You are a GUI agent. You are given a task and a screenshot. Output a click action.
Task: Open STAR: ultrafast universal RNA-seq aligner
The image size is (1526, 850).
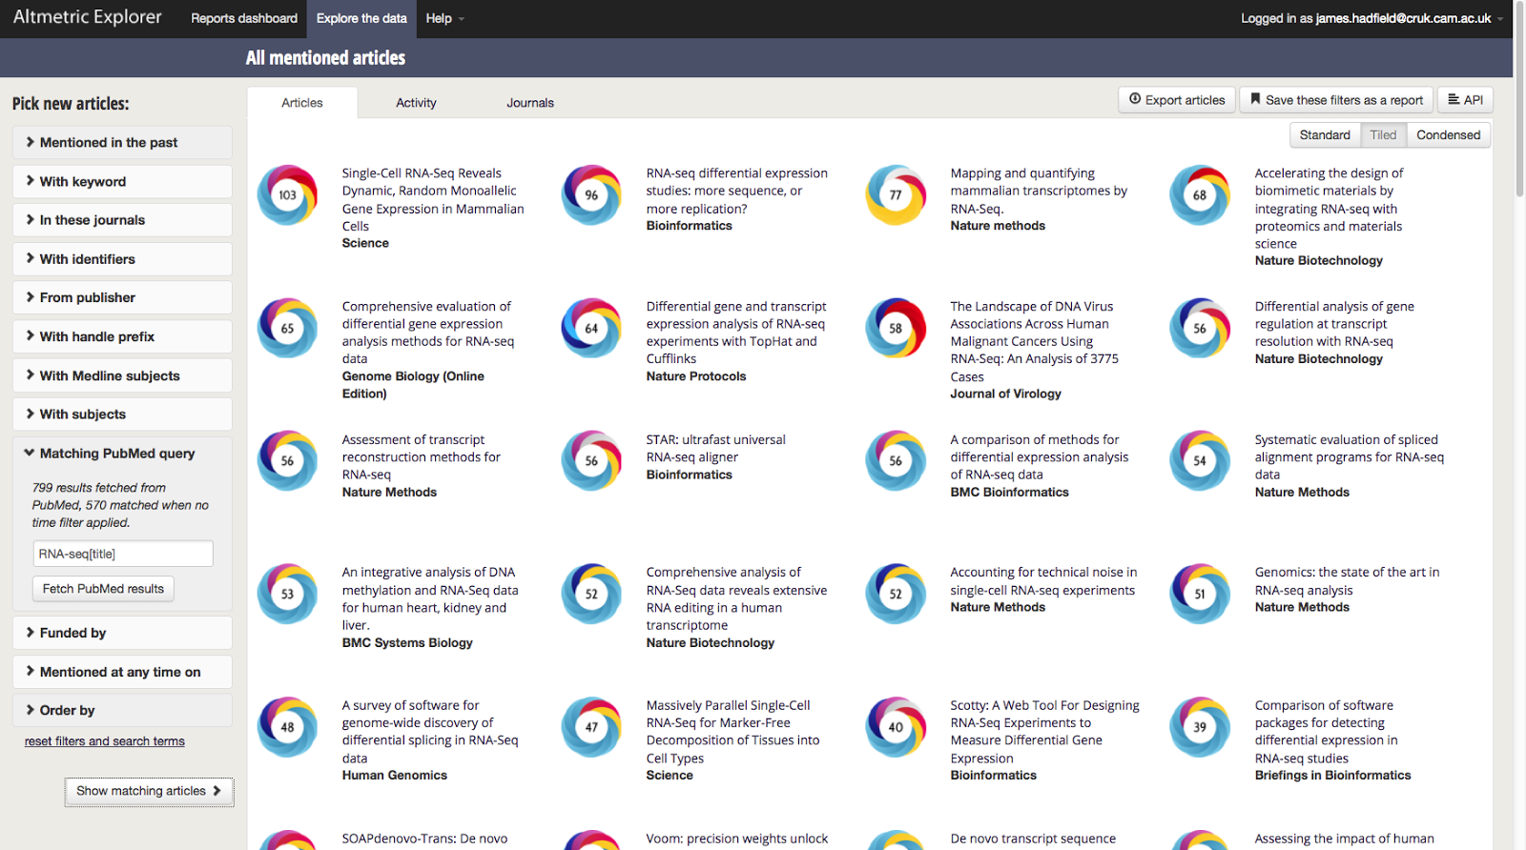(715, 448)
